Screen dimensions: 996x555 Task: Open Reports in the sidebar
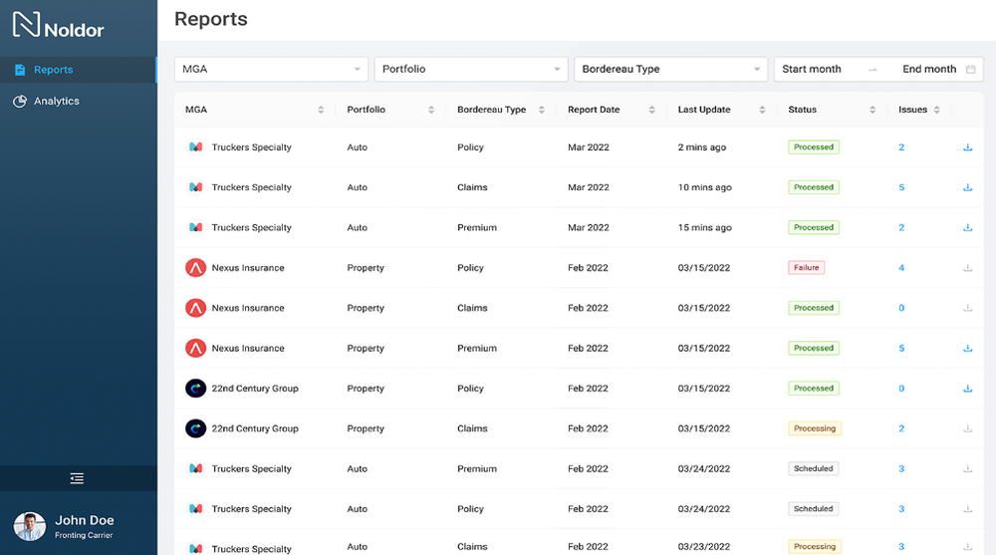point(78,70)
